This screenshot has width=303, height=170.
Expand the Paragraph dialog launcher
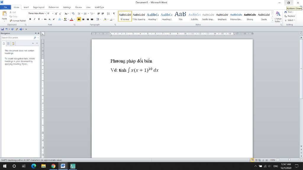(115, 25)
